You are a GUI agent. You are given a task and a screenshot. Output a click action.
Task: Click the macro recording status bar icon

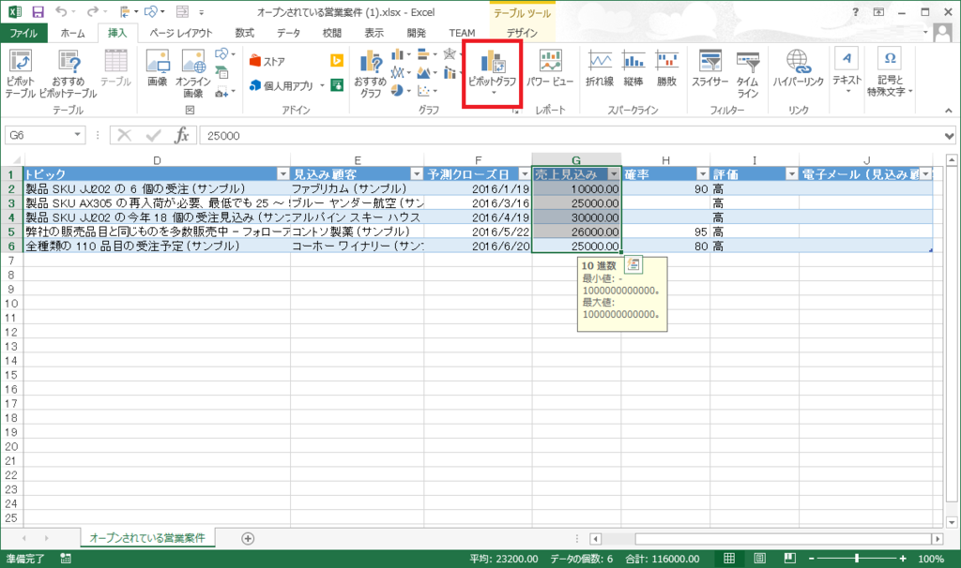(x=66, y=559)
